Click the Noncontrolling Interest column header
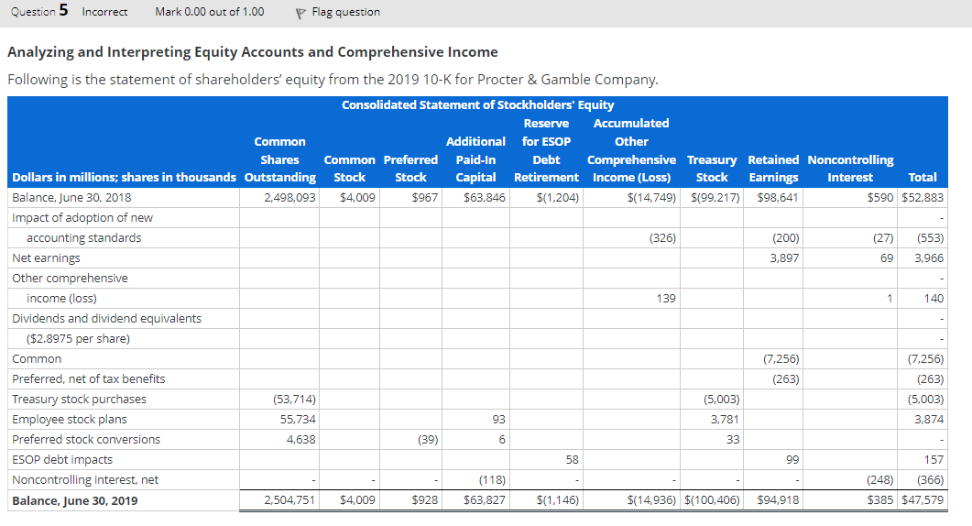The height and width of the screenshot is (526, 972). click(850, 169)
